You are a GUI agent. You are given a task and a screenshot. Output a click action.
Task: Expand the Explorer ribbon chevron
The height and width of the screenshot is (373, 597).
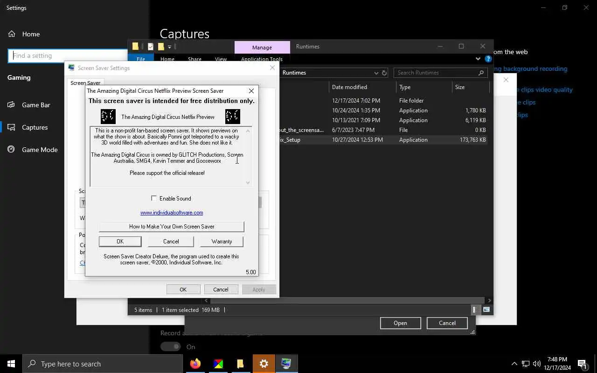(478, 59)
